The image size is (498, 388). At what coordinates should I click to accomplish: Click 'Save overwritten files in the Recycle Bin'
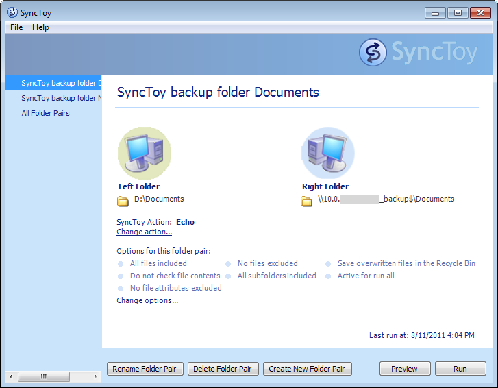[x=406, y=263]
